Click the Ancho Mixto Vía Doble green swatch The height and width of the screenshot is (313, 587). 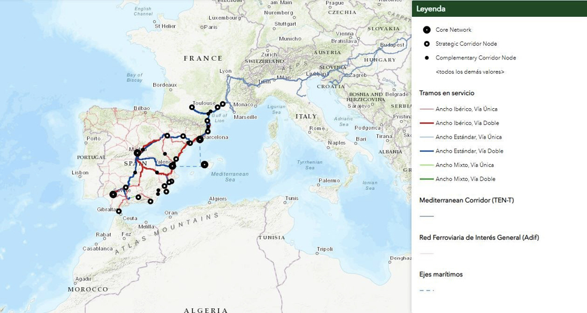pyautogui.click(x=427, y=179)
